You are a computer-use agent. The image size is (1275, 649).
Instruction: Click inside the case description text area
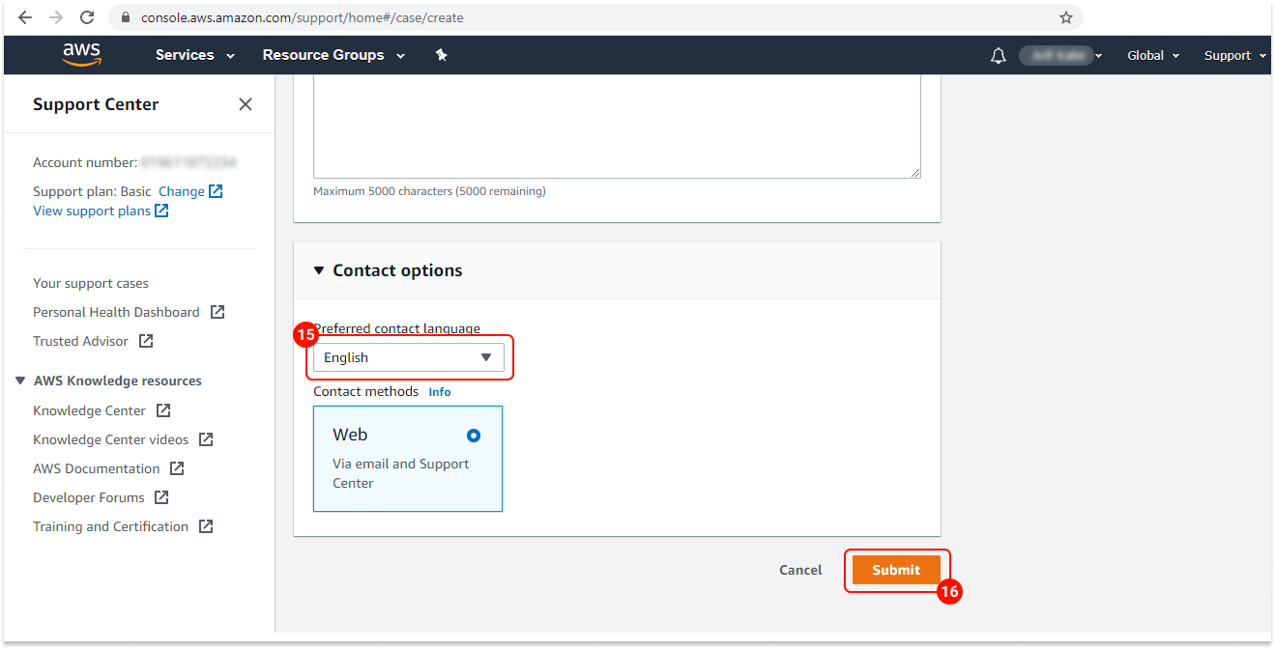616,126
